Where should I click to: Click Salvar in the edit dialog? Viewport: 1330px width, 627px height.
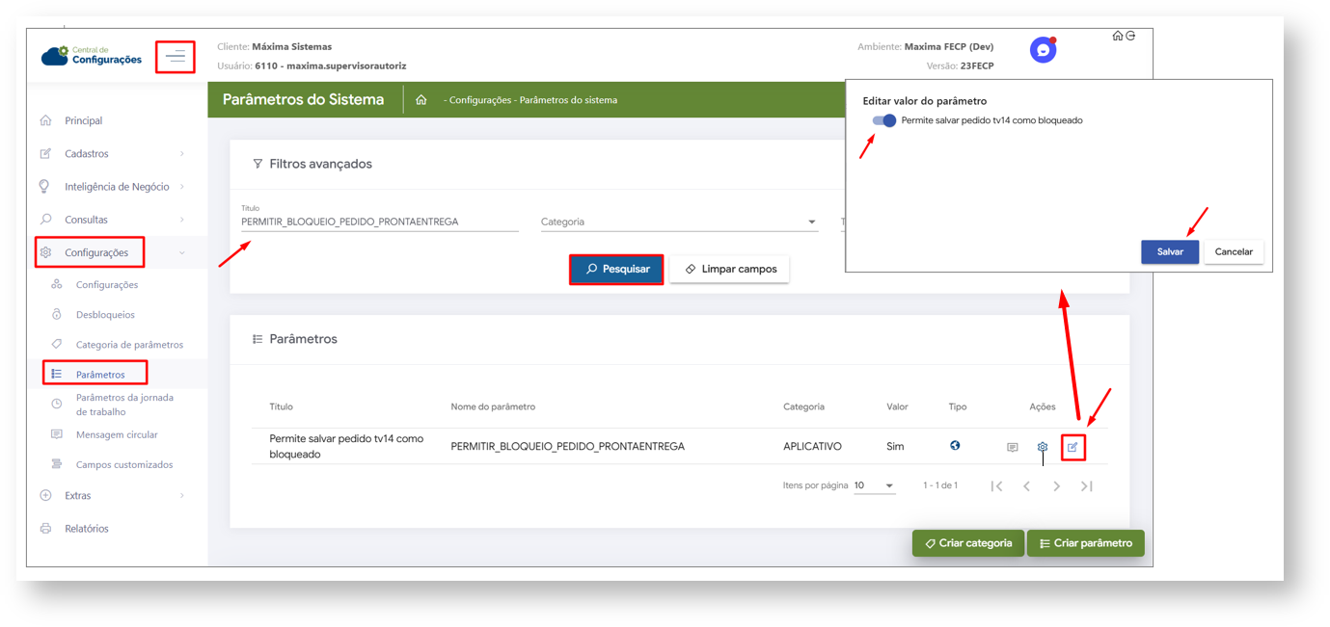[1170, 251]
